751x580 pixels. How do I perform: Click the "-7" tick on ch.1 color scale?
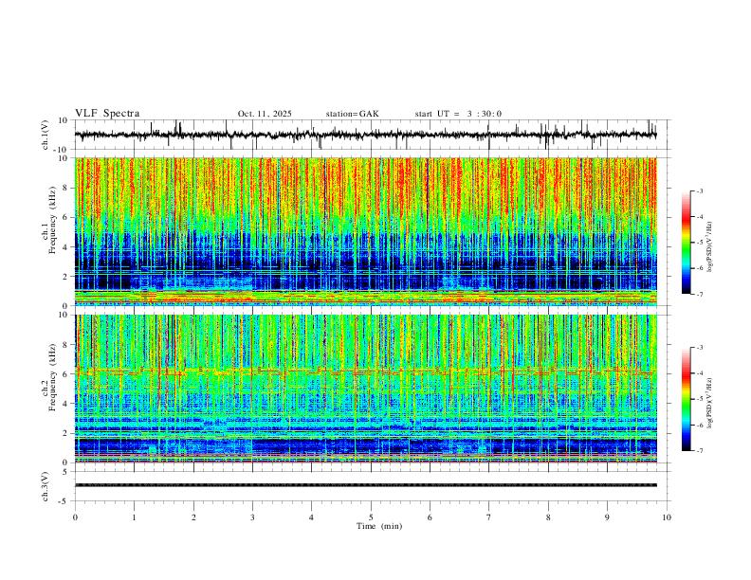(700, 294)
